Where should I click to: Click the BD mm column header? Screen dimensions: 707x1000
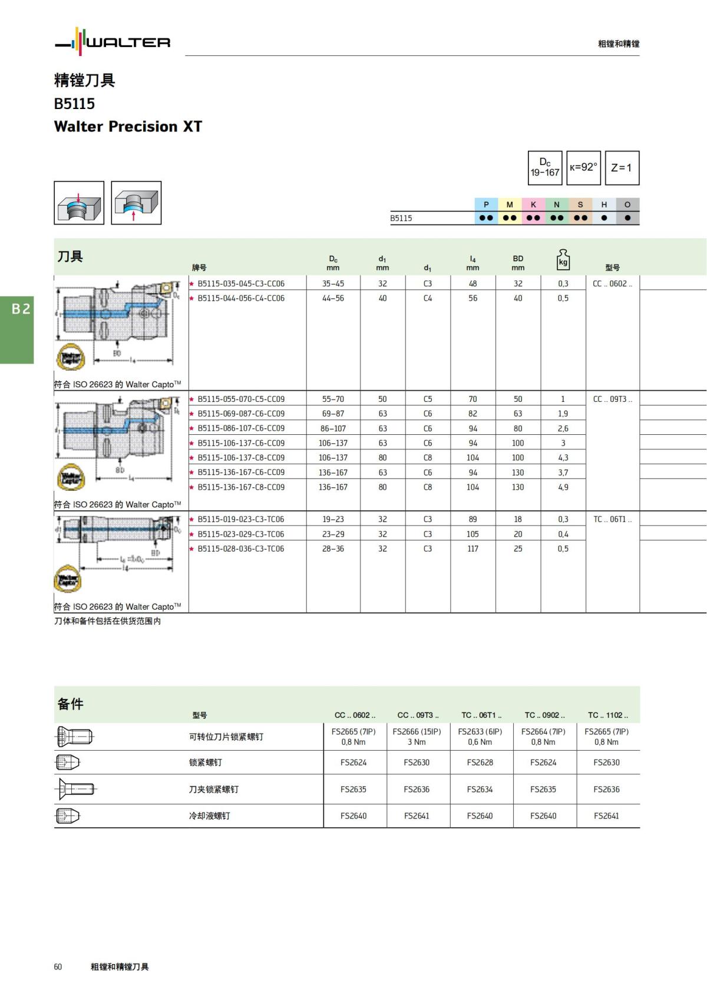[518, 263]
